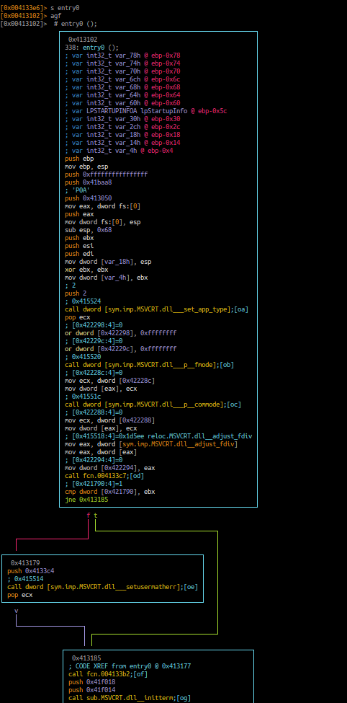
Task: Click the 'push ebx' instruction
Action: coord(79,238)
